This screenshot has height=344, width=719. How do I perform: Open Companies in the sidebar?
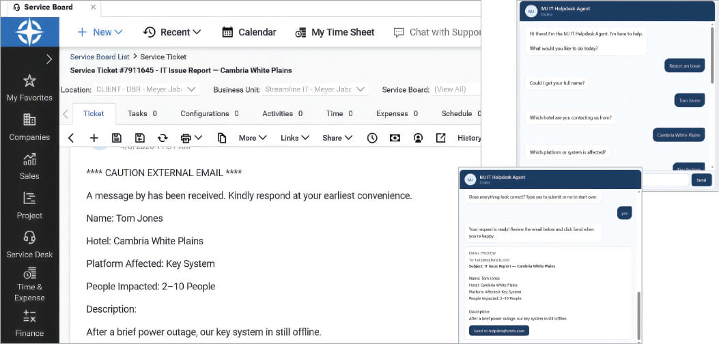click(x=29, y=126)
